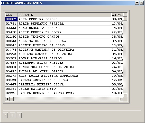Click the vertical scrollbar thumb
Viewport: 145px width, 123px height.
[125, 19]
